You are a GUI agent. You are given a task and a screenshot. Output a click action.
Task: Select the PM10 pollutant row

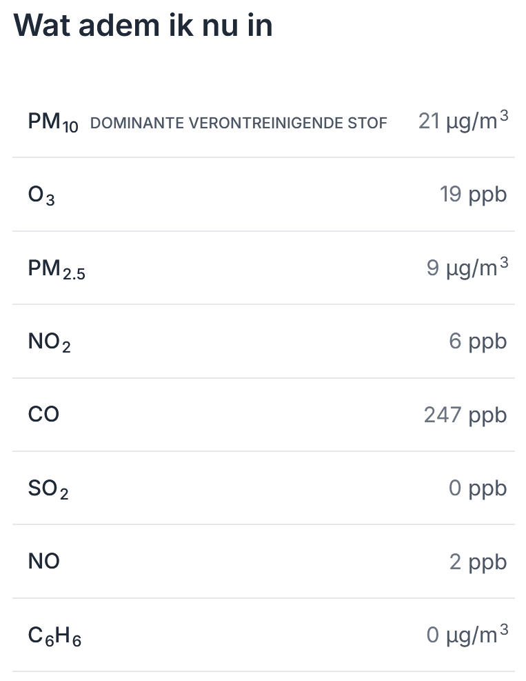(x=263, y=121)
